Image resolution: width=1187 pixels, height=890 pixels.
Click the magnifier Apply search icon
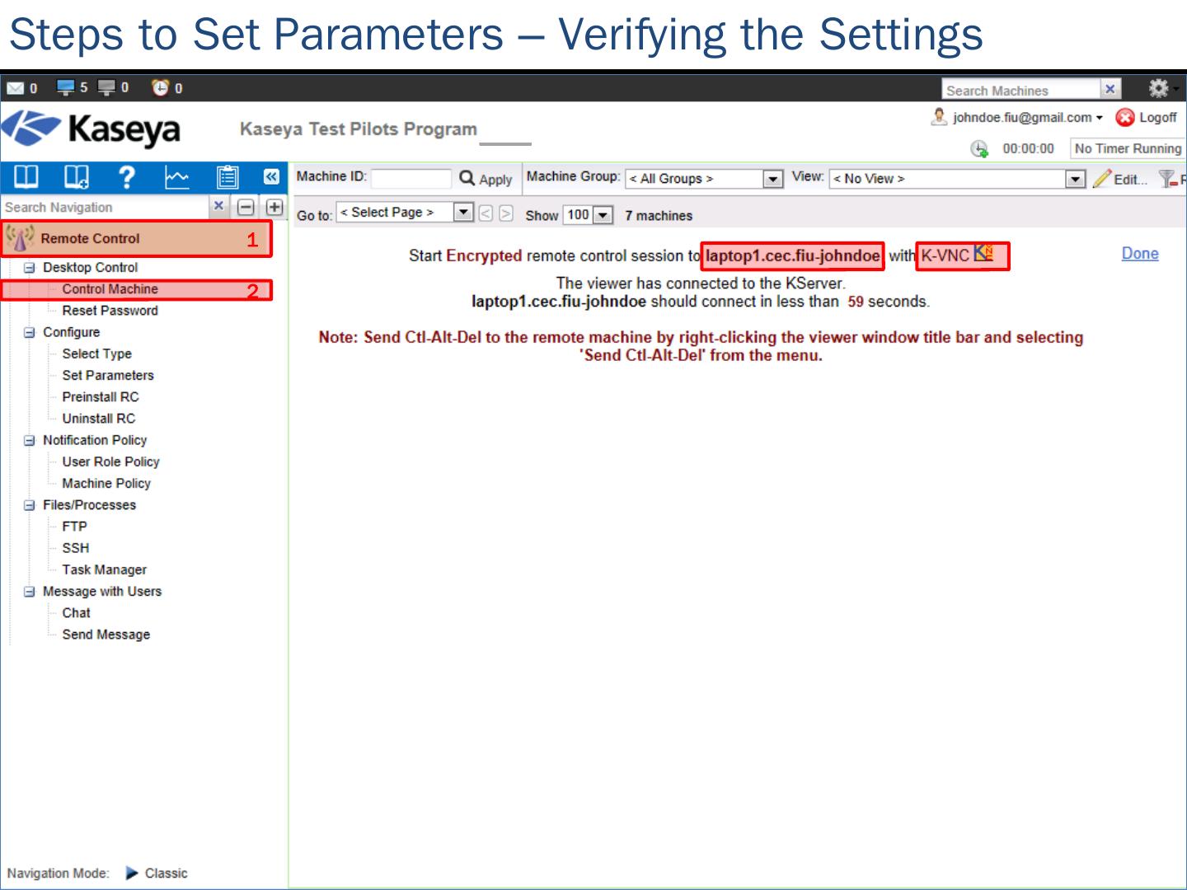coord(467,178)
